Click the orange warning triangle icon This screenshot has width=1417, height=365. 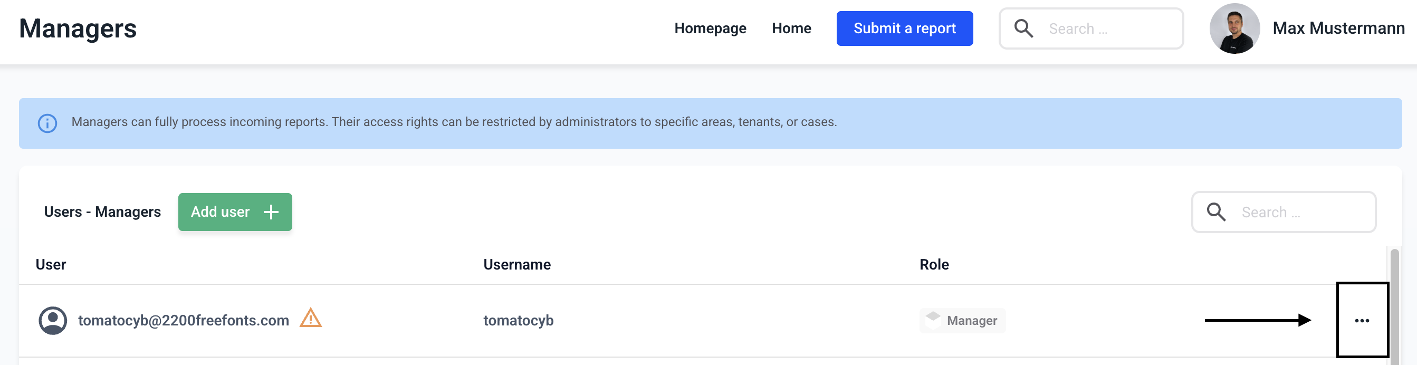click(x=311, y=318)
